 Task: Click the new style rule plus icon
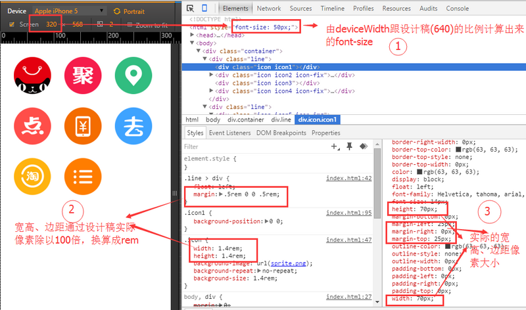pos(334,146)
